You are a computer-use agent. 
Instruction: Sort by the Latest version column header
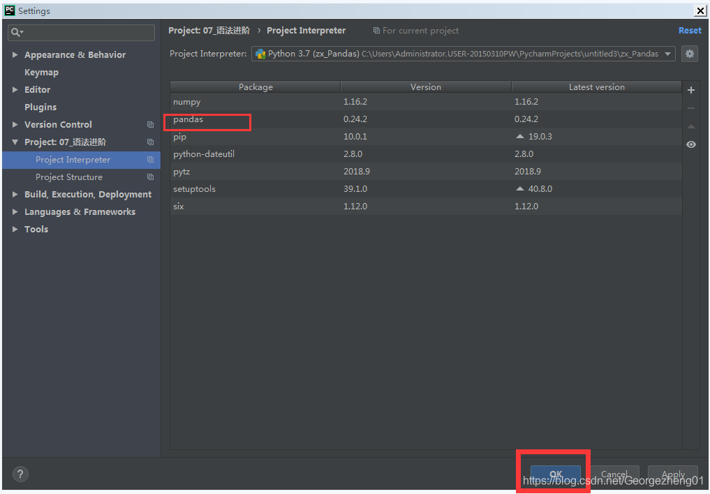click(x=596, y=87)
